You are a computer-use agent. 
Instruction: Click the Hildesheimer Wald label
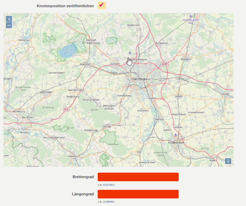click(161, 154)
